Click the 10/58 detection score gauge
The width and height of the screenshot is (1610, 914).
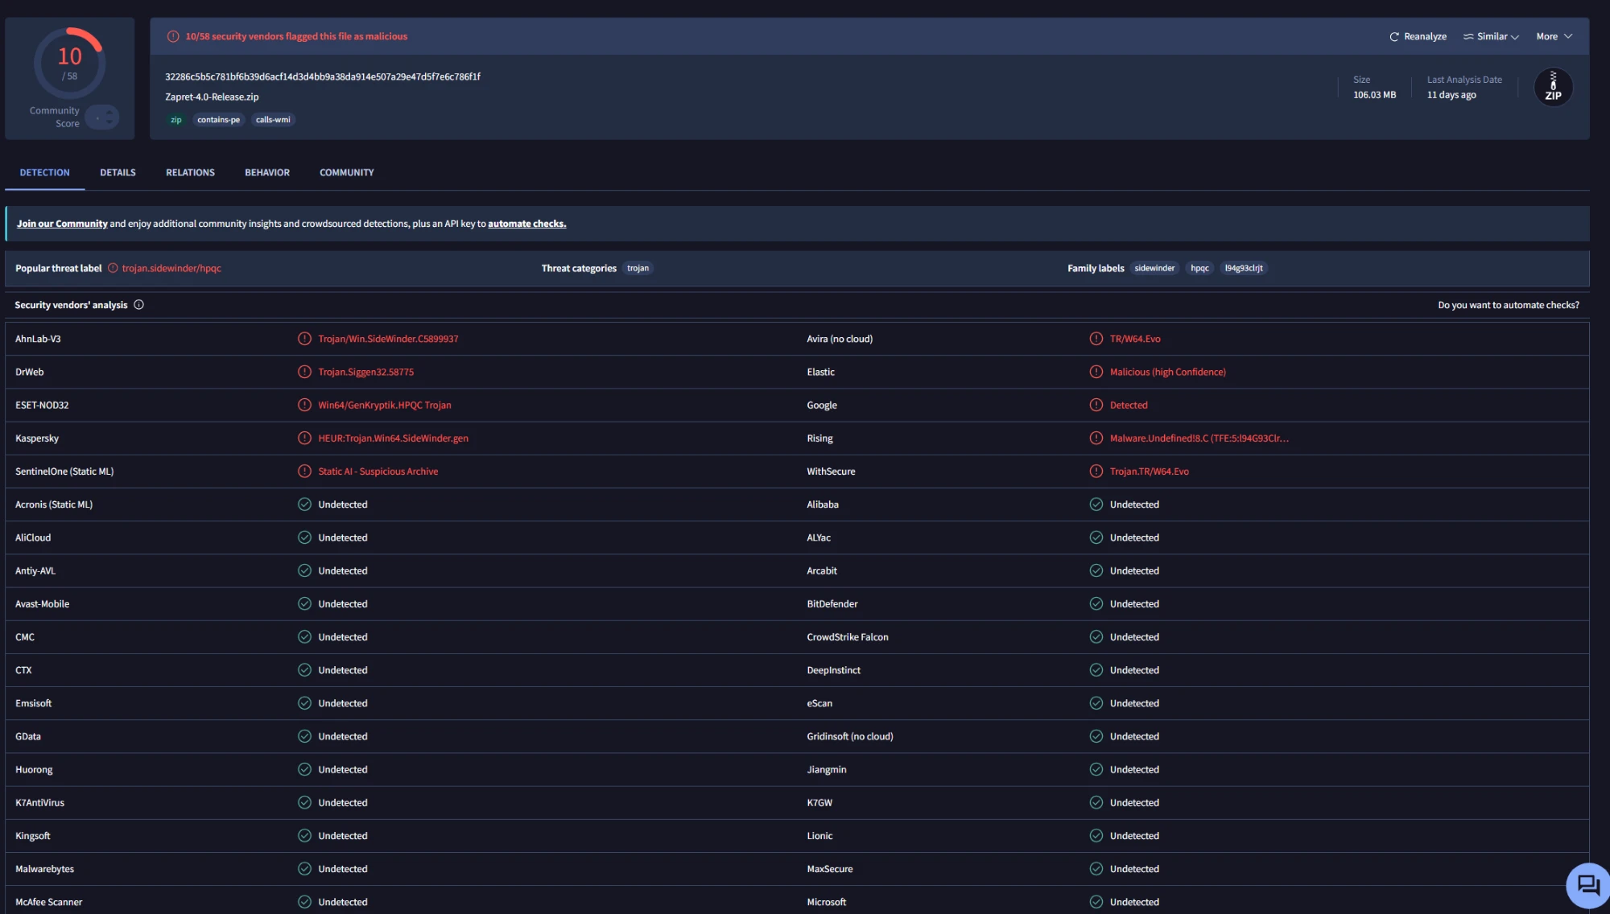70,64
